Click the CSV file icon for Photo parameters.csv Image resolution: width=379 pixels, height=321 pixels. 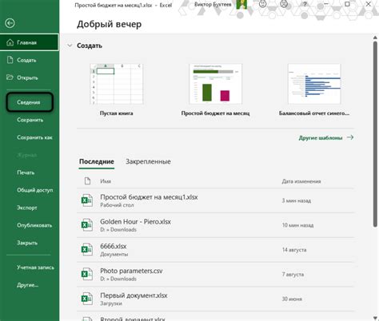point(87,274)
